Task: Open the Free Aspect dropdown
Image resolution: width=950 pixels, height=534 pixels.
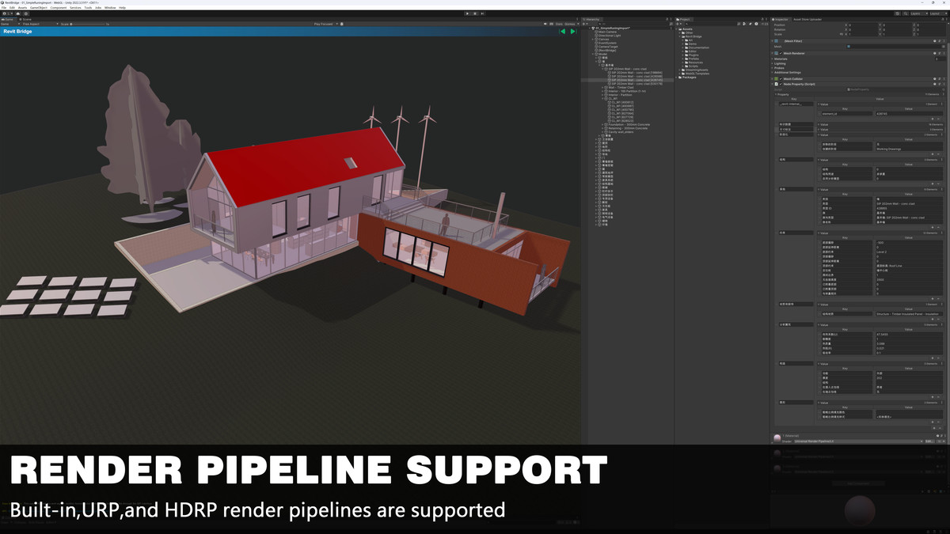Action: 40,24
